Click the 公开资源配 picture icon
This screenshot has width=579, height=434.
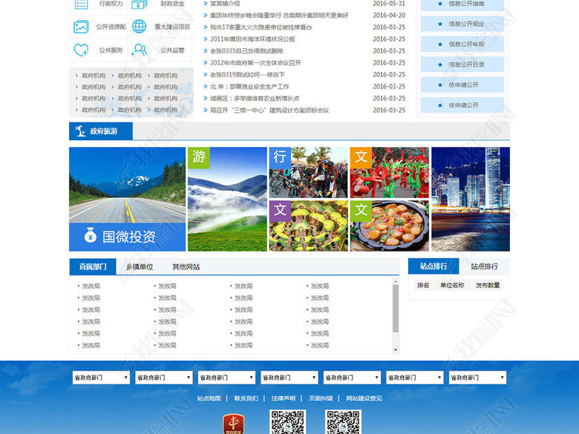(x=81, y=27)
